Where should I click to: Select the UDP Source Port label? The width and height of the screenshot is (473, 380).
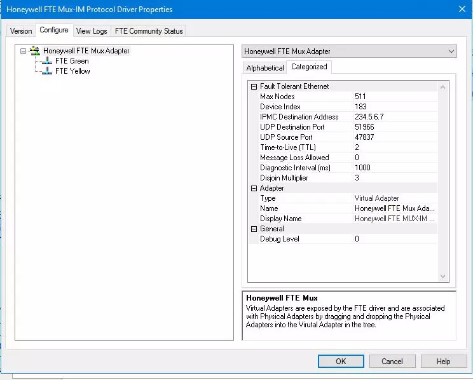[x=286, y=137]
